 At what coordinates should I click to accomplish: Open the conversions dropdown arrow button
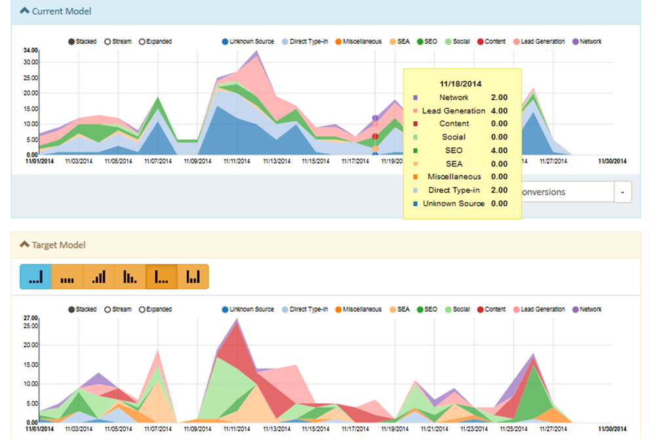tap(623, 192)
